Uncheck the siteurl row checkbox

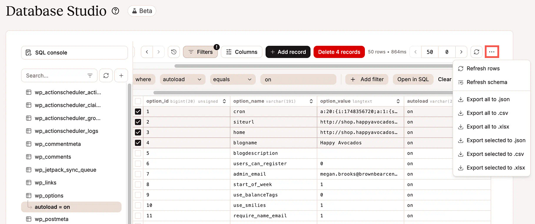click(x=138, y=122)
